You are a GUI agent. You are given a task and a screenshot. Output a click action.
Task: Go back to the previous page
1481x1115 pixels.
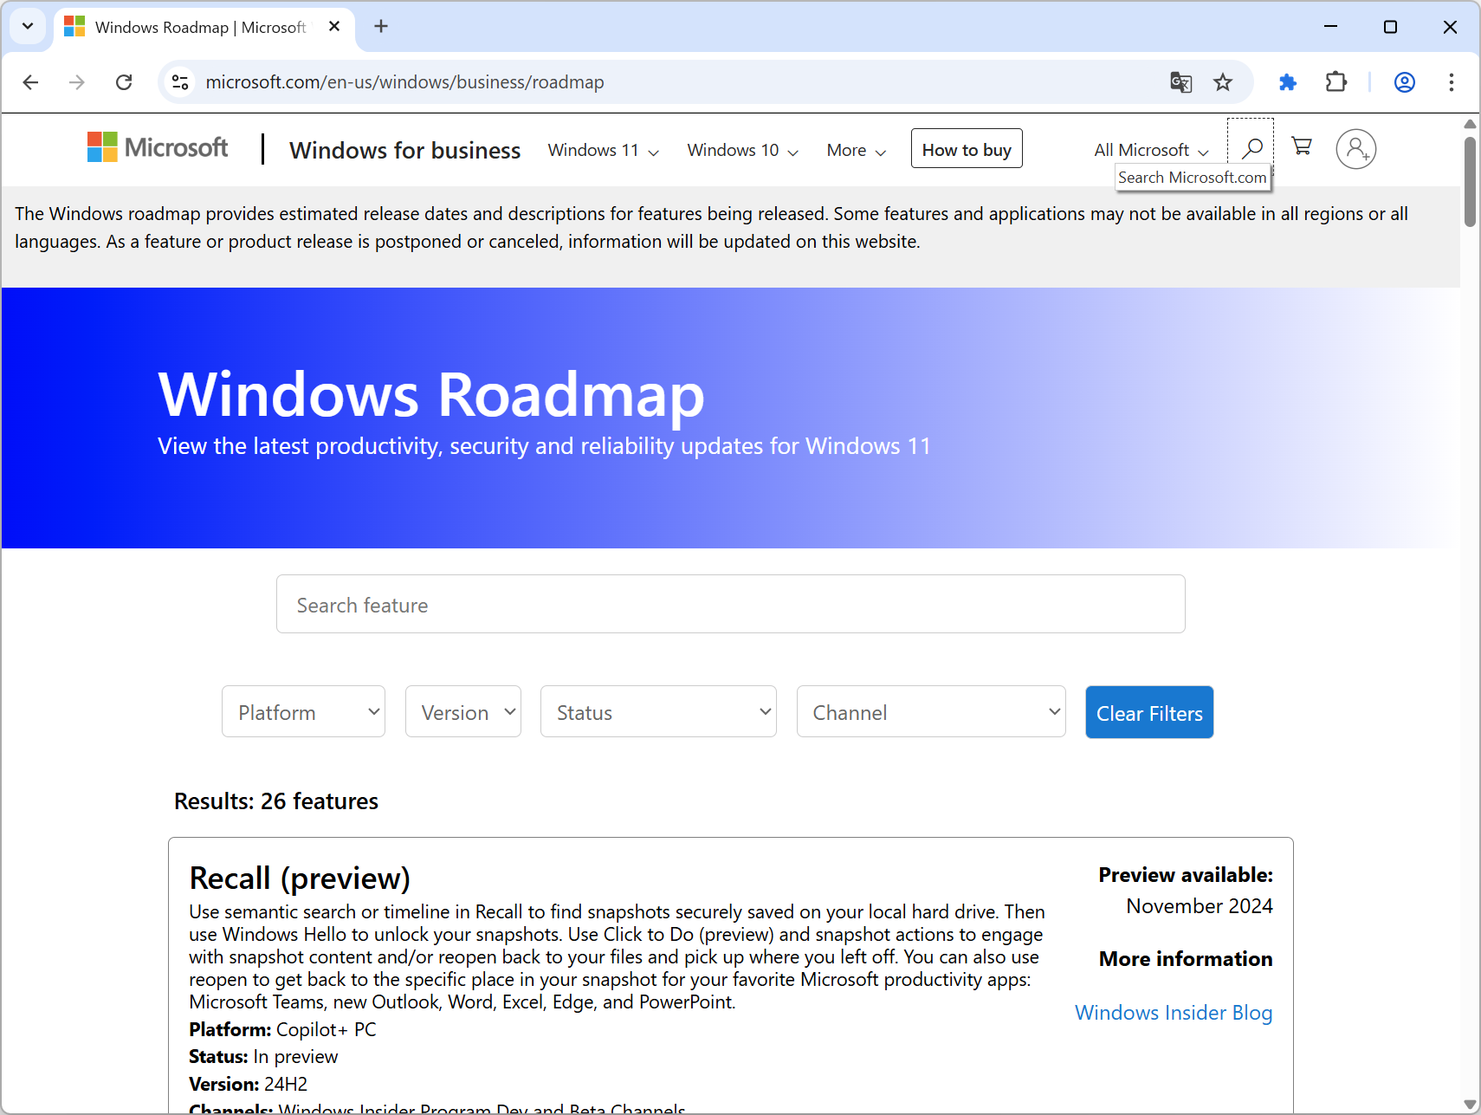30,81
